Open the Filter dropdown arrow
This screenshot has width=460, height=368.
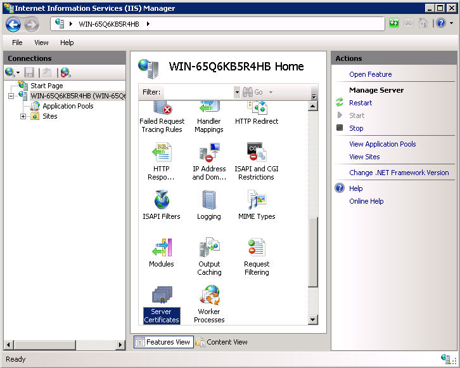(237, 92)
